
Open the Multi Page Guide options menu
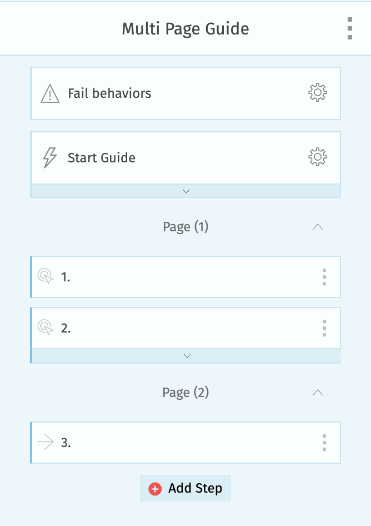[349, 28]
